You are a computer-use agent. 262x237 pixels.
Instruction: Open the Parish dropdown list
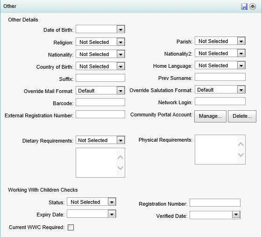(x=241, y=41)
